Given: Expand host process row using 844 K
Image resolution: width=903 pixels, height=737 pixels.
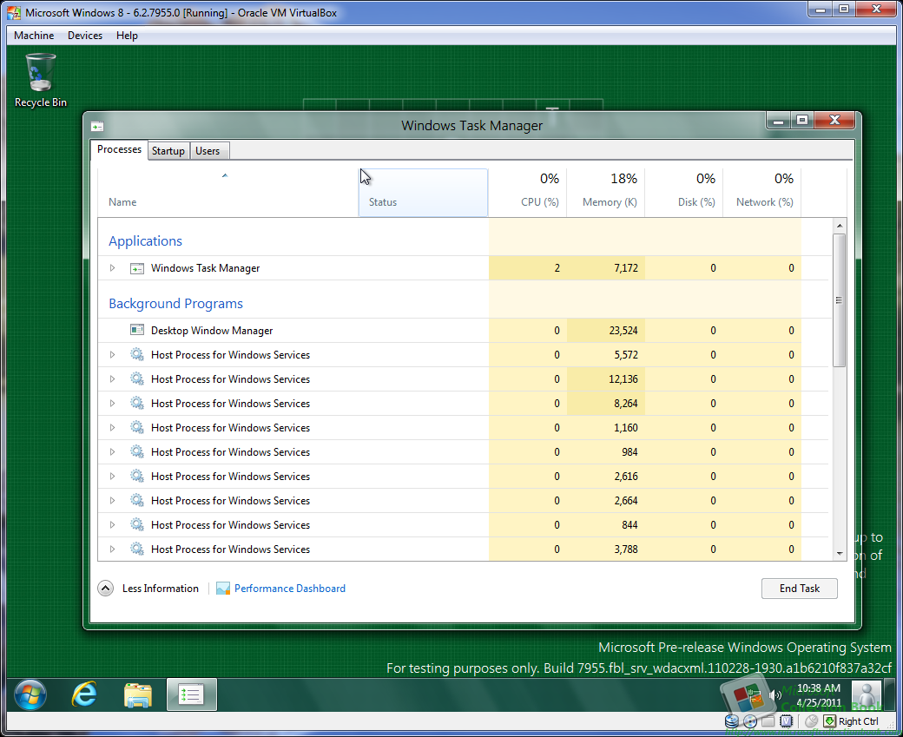Looking at the screenshot, I should [112, 524].
